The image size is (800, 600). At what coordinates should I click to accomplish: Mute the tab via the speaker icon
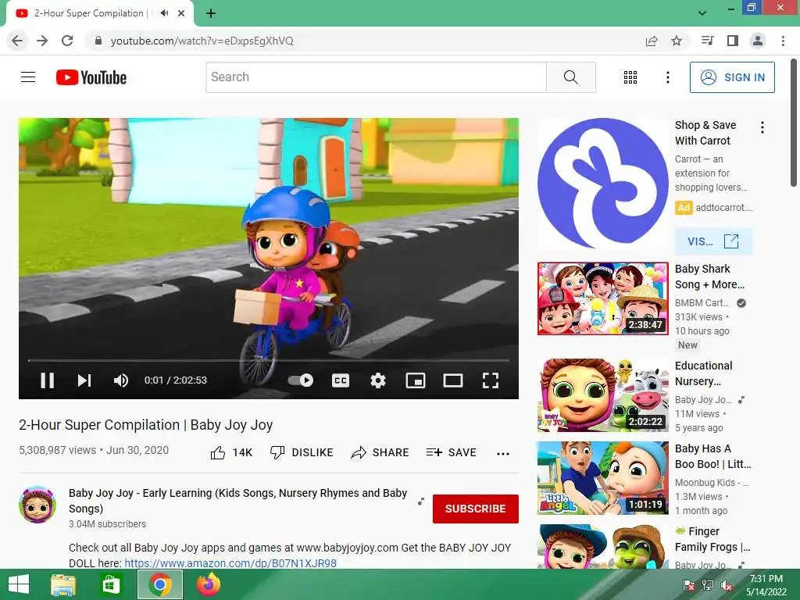164,13
